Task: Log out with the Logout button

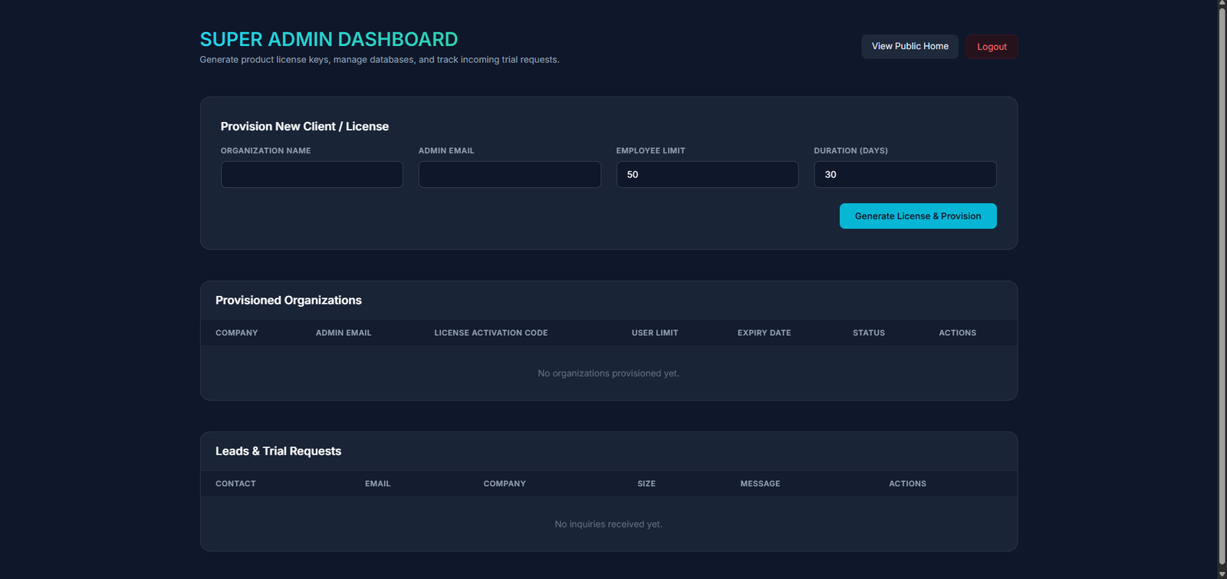Action: (992, 47)
